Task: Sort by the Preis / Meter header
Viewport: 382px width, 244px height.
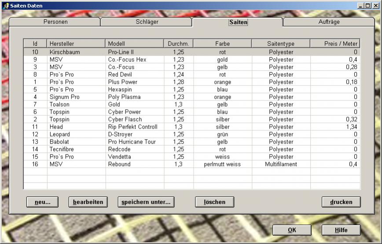Action: pyautogui.click(x=335, y=44)
